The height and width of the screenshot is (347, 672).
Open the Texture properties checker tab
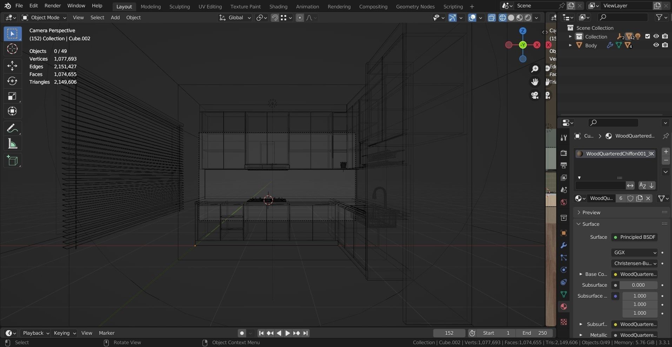[564, 322]
